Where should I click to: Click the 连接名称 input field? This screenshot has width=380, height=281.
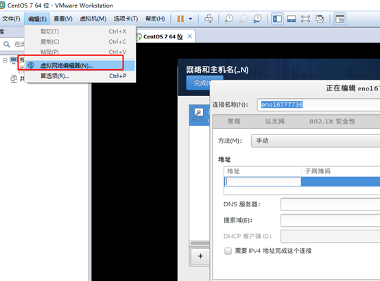pos(318,105)
